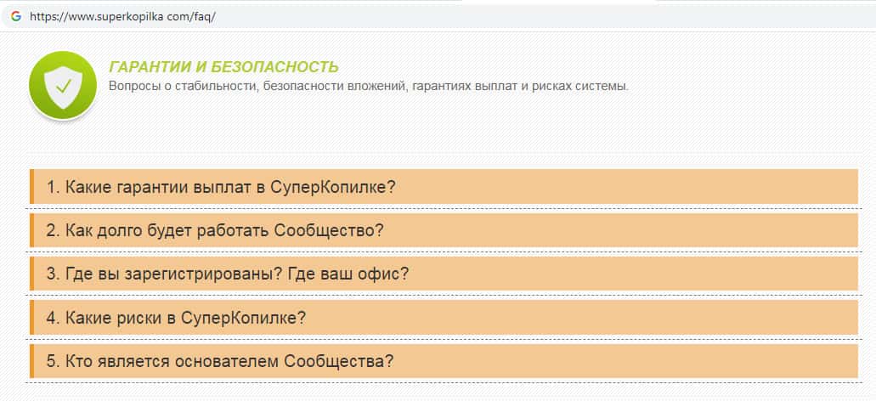This screenshot has height=401, width=876.
Task: Expand "Как долго будет работать Сообщество?"
Action: (x=215, y=230)
